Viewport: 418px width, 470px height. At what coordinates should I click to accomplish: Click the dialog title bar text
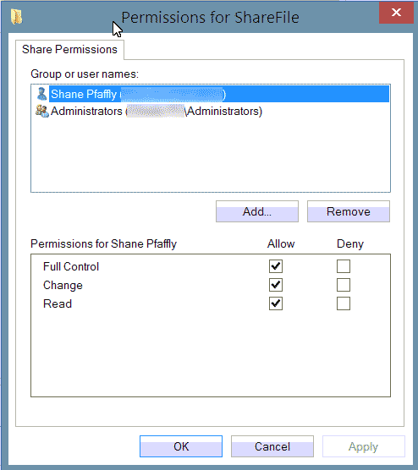tap(210, 18)
